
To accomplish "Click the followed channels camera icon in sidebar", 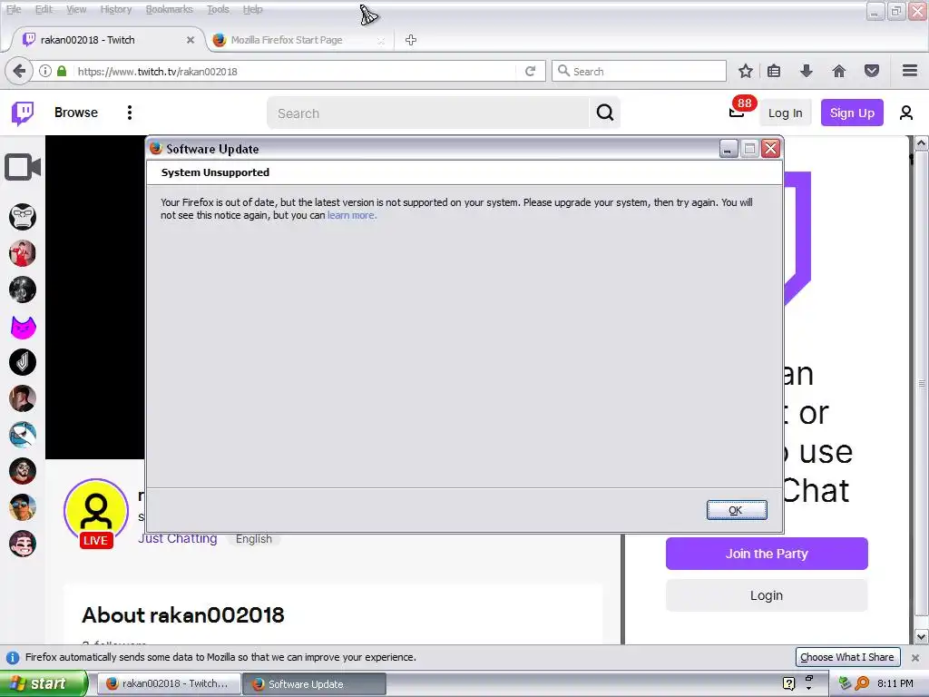I will (23, 167).
